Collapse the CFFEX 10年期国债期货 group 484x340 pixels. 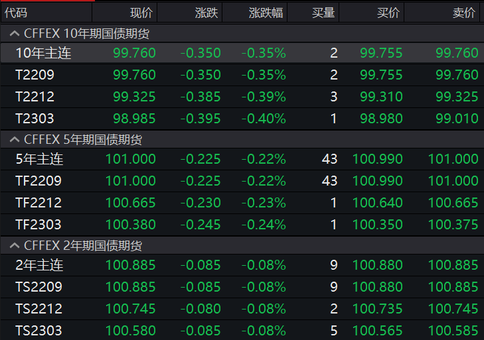13,32
